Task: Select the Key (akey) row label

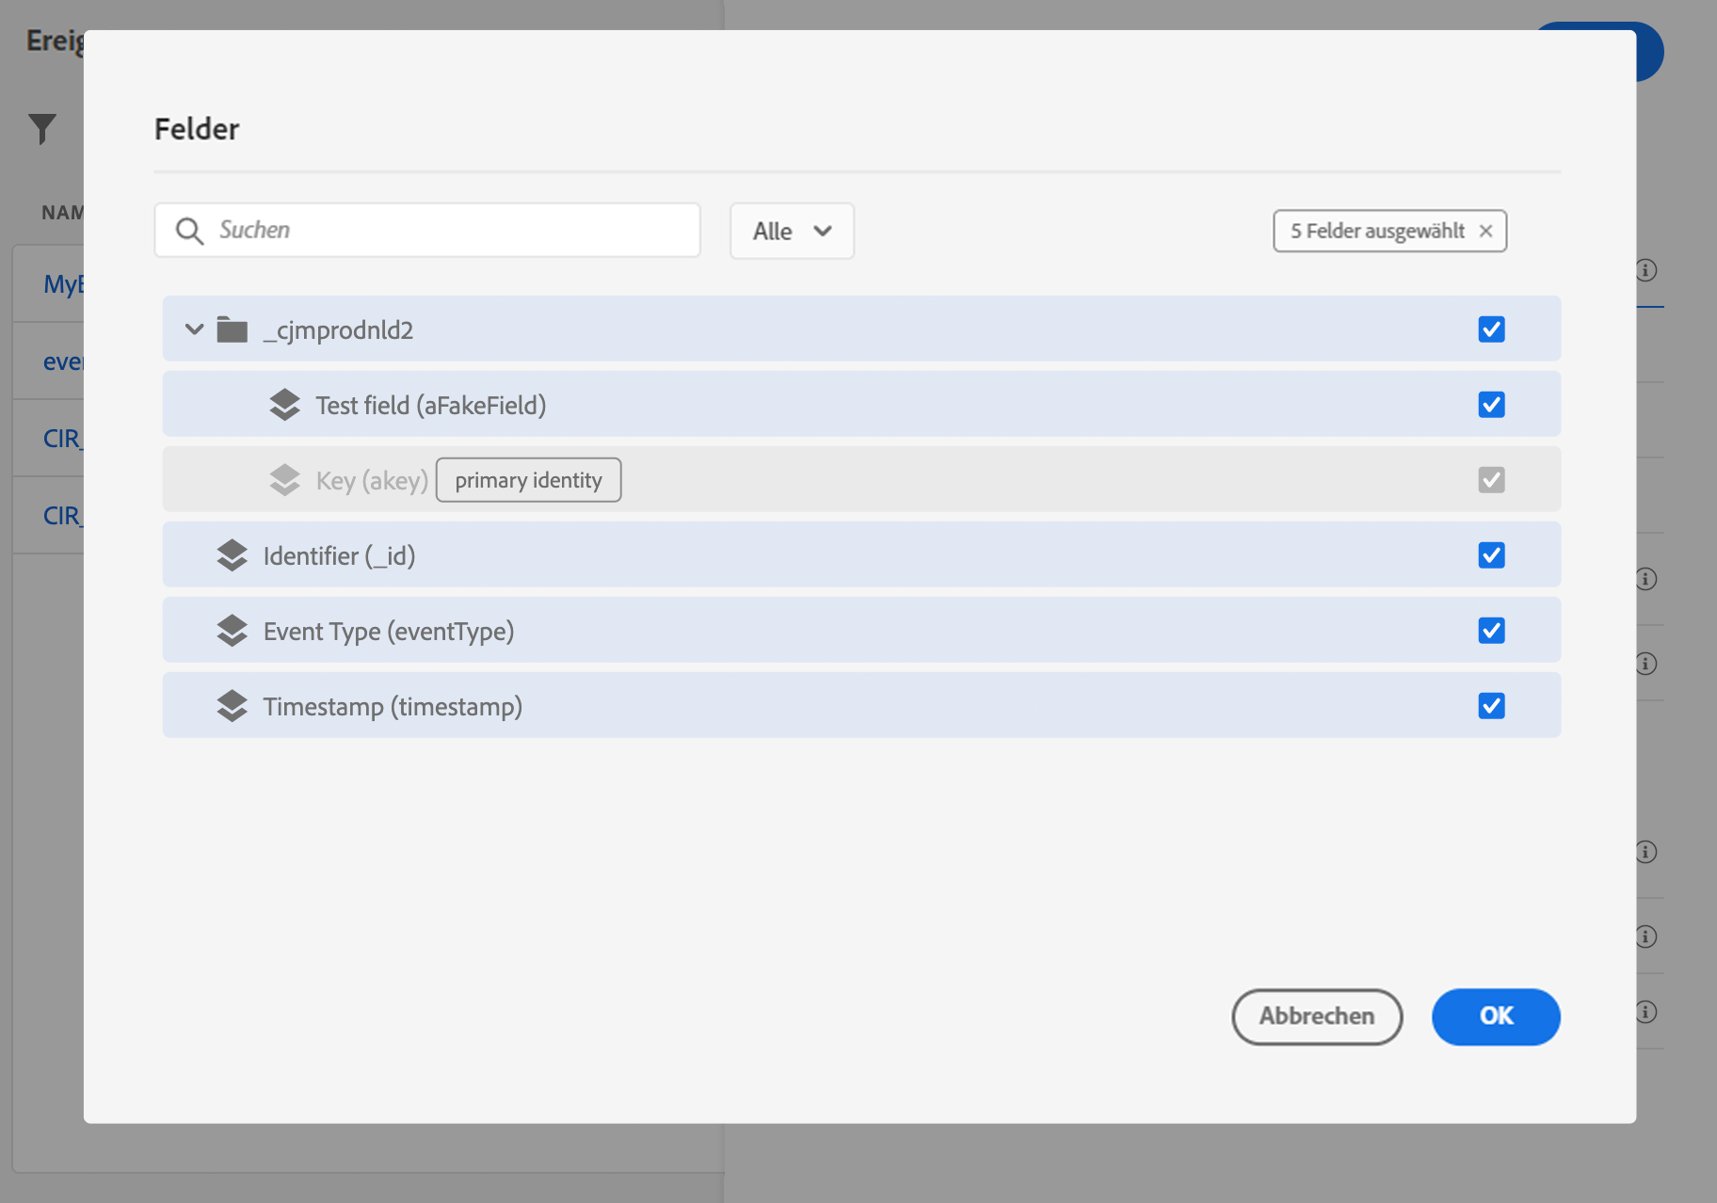Action: click(x=372, y=481)
